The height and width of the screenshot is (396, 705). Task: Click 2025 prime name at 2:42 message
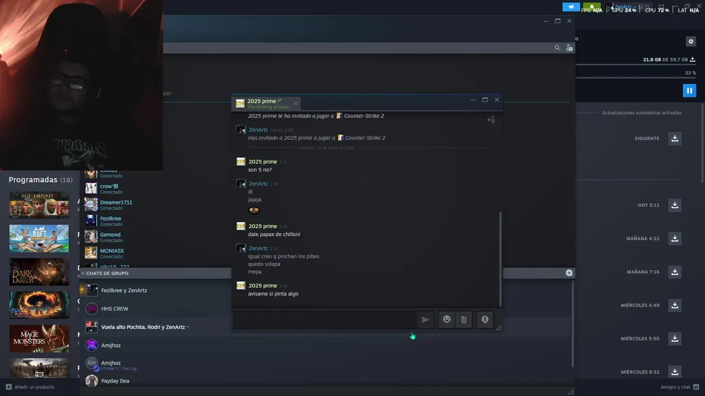[263, 285]
